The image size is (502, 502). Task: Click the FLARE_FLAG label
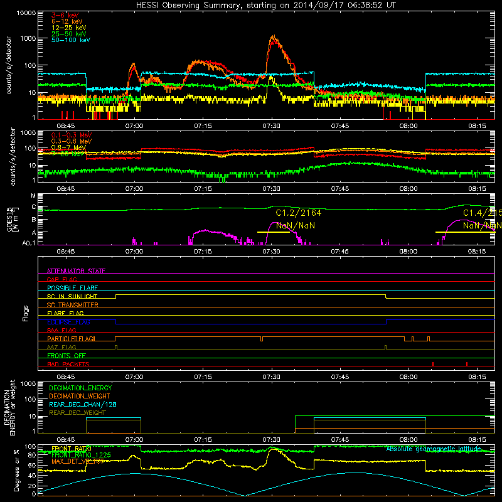[x=65, y=313]
